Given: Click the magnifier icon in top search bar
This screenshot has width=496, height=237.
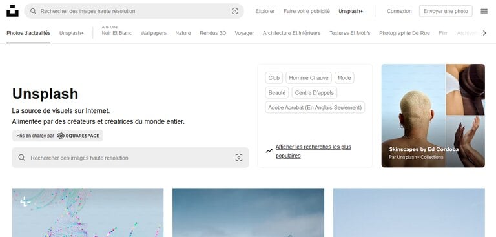Looking at the screenshot, I should 33,11.
